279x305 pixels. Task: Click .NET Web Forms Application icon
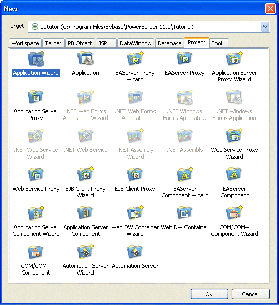pyautogui.click(x=135, y=97)
